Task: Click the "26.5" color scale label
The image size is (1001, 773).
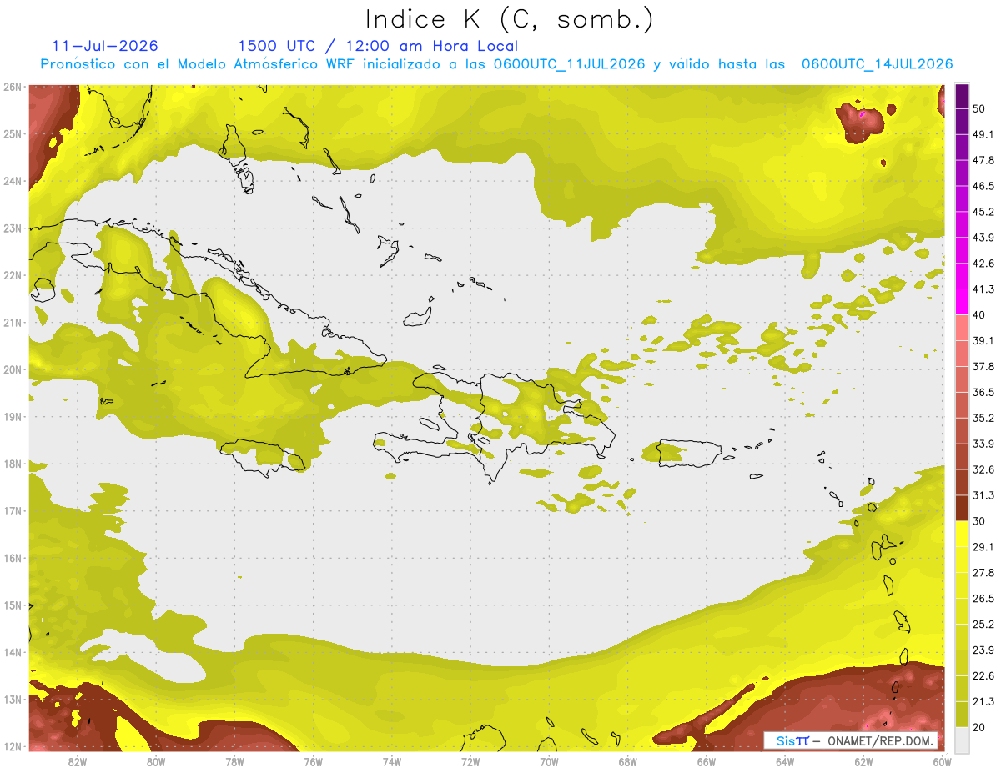Action: coord(983,598)
